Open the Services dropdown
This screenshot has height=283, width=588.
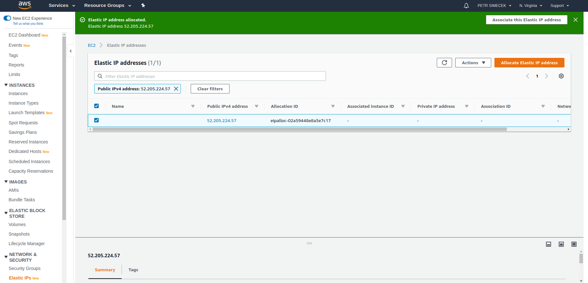(62, 5)
